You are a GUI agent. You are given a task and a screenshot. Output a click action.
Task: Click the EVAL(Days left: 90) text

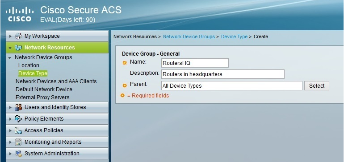click(x=68, y=20)
